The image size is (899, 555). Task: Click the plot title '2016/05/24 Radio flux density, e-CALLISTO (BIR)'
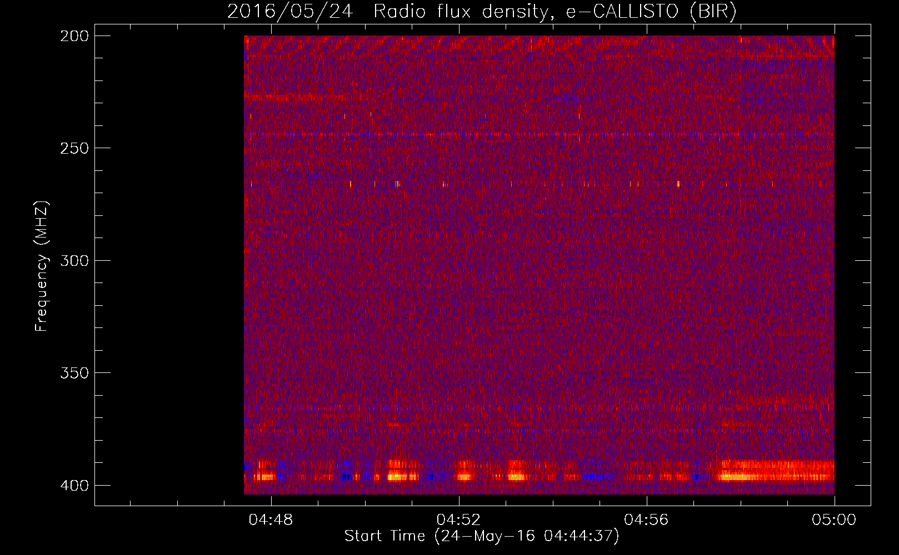click(482, 12)
